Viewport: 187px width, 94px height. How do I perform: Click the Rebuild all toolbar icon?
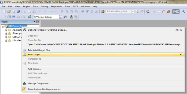coord(14,17)
